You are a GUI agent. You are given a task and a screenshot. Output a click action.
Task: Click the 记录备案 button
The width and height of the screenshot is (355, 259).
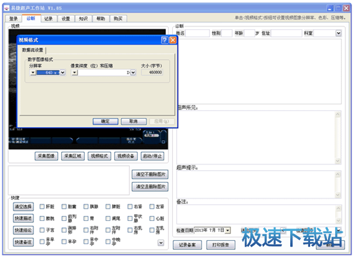tap(187, 245)
